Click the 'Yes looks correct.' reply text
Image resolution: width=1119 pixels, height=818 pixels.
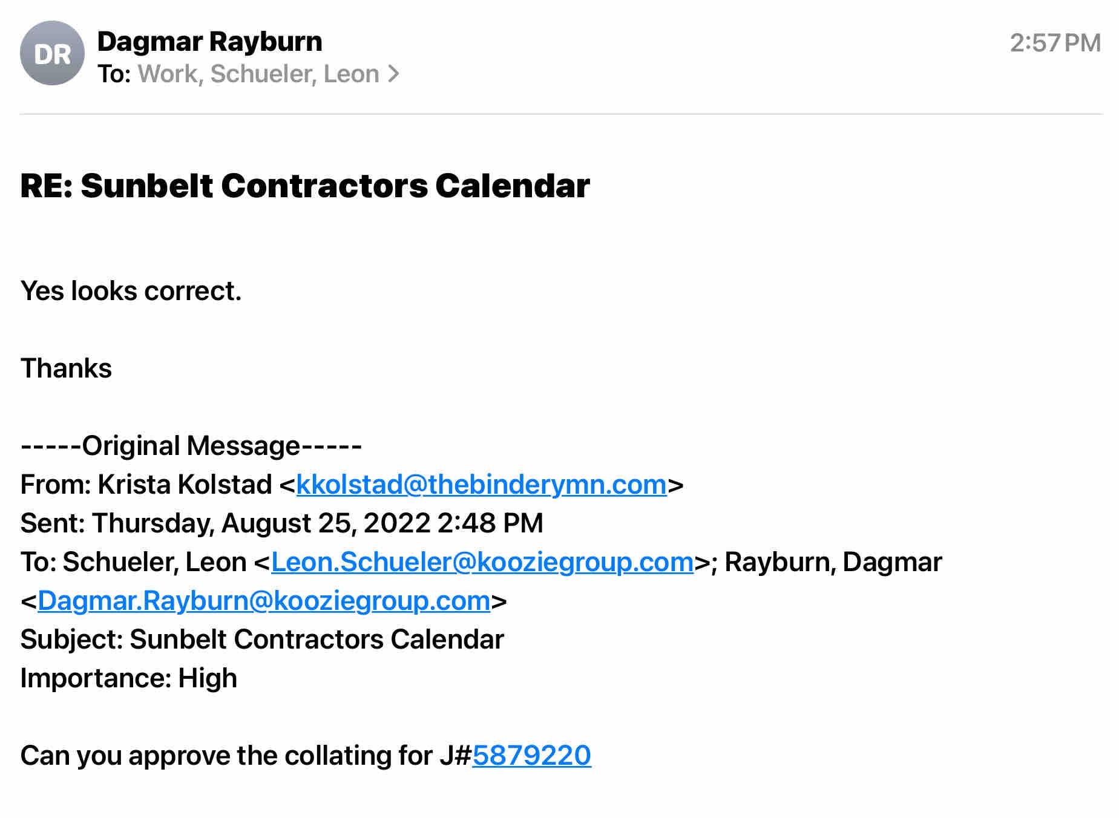coord(131,291)
